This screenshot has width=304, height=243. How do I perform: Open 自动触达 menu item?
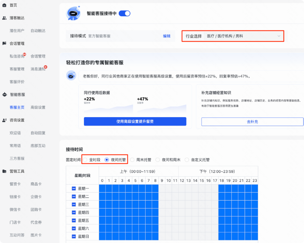click(x=38, y=31)
